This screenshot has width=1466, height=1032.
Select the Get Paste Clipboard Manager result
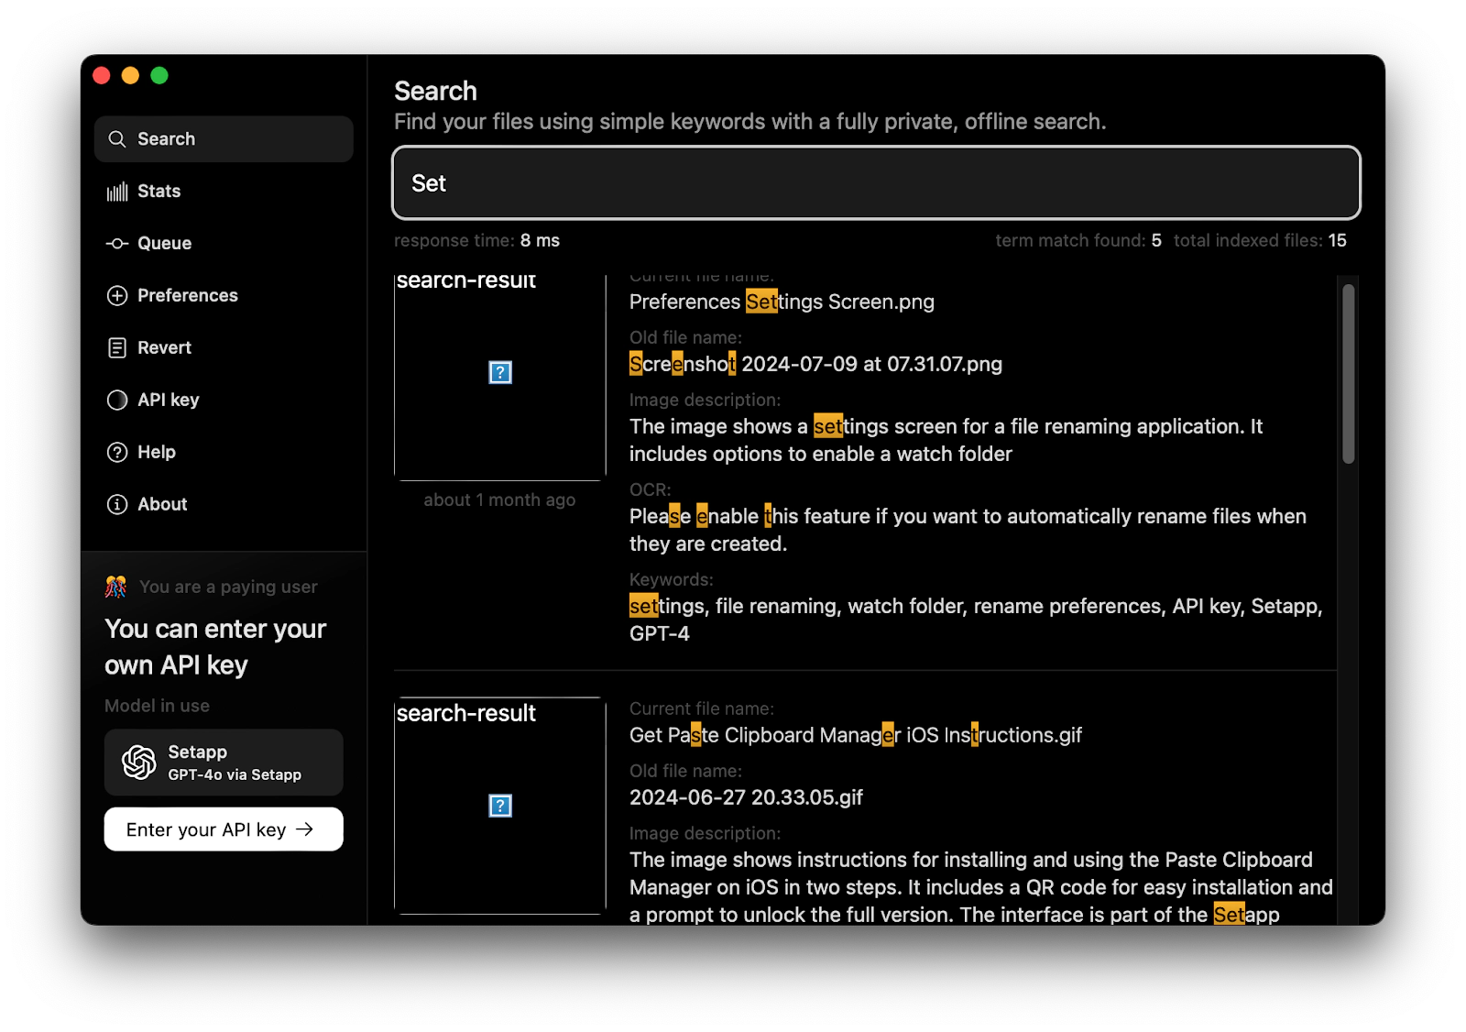pyautogui.click(x=855, y=735)
